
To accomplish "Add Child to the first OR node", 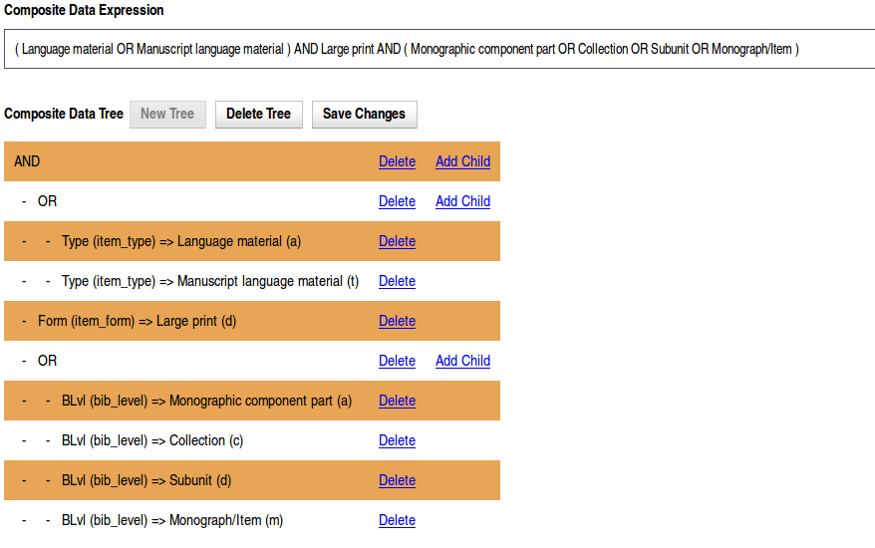I will point(462,201).
